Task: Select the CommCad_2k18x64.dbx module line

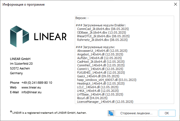Action: (x=103, y=29)
